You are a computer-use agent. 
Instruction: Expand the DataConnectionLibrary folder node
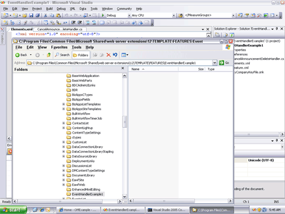click(x=64, y=147)
